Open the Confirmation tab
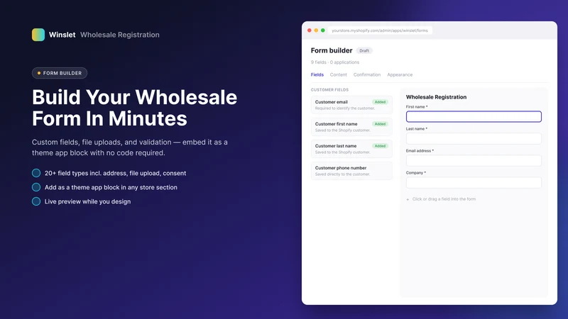The width and height of the screenshot is (568, 319). [x=367, y=74]
